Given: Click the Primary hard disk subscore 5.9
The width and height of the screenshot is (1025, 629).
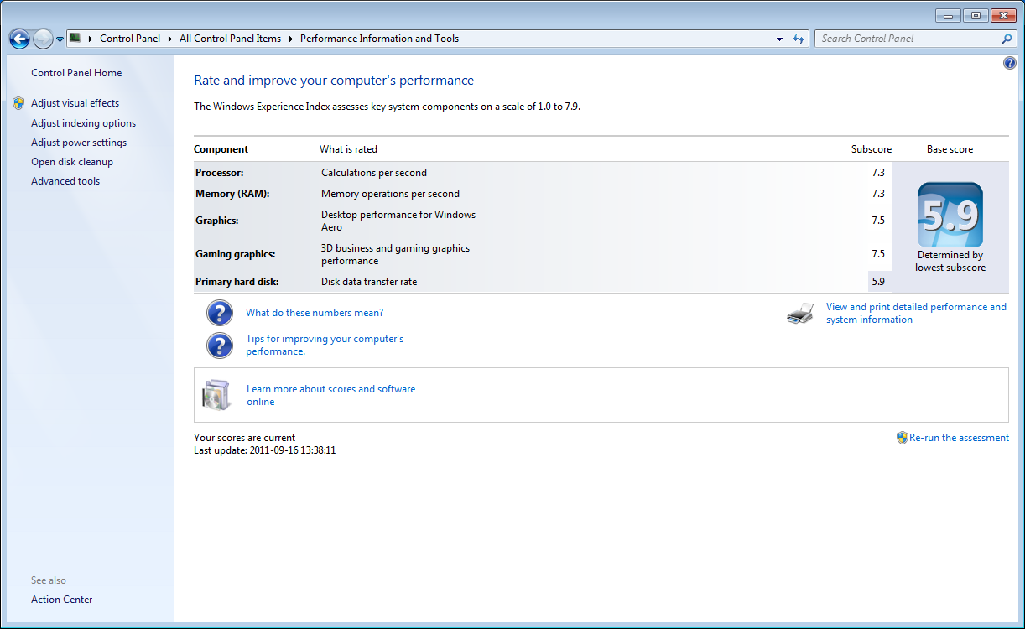Looking at the screenshot, I should 878,282.
